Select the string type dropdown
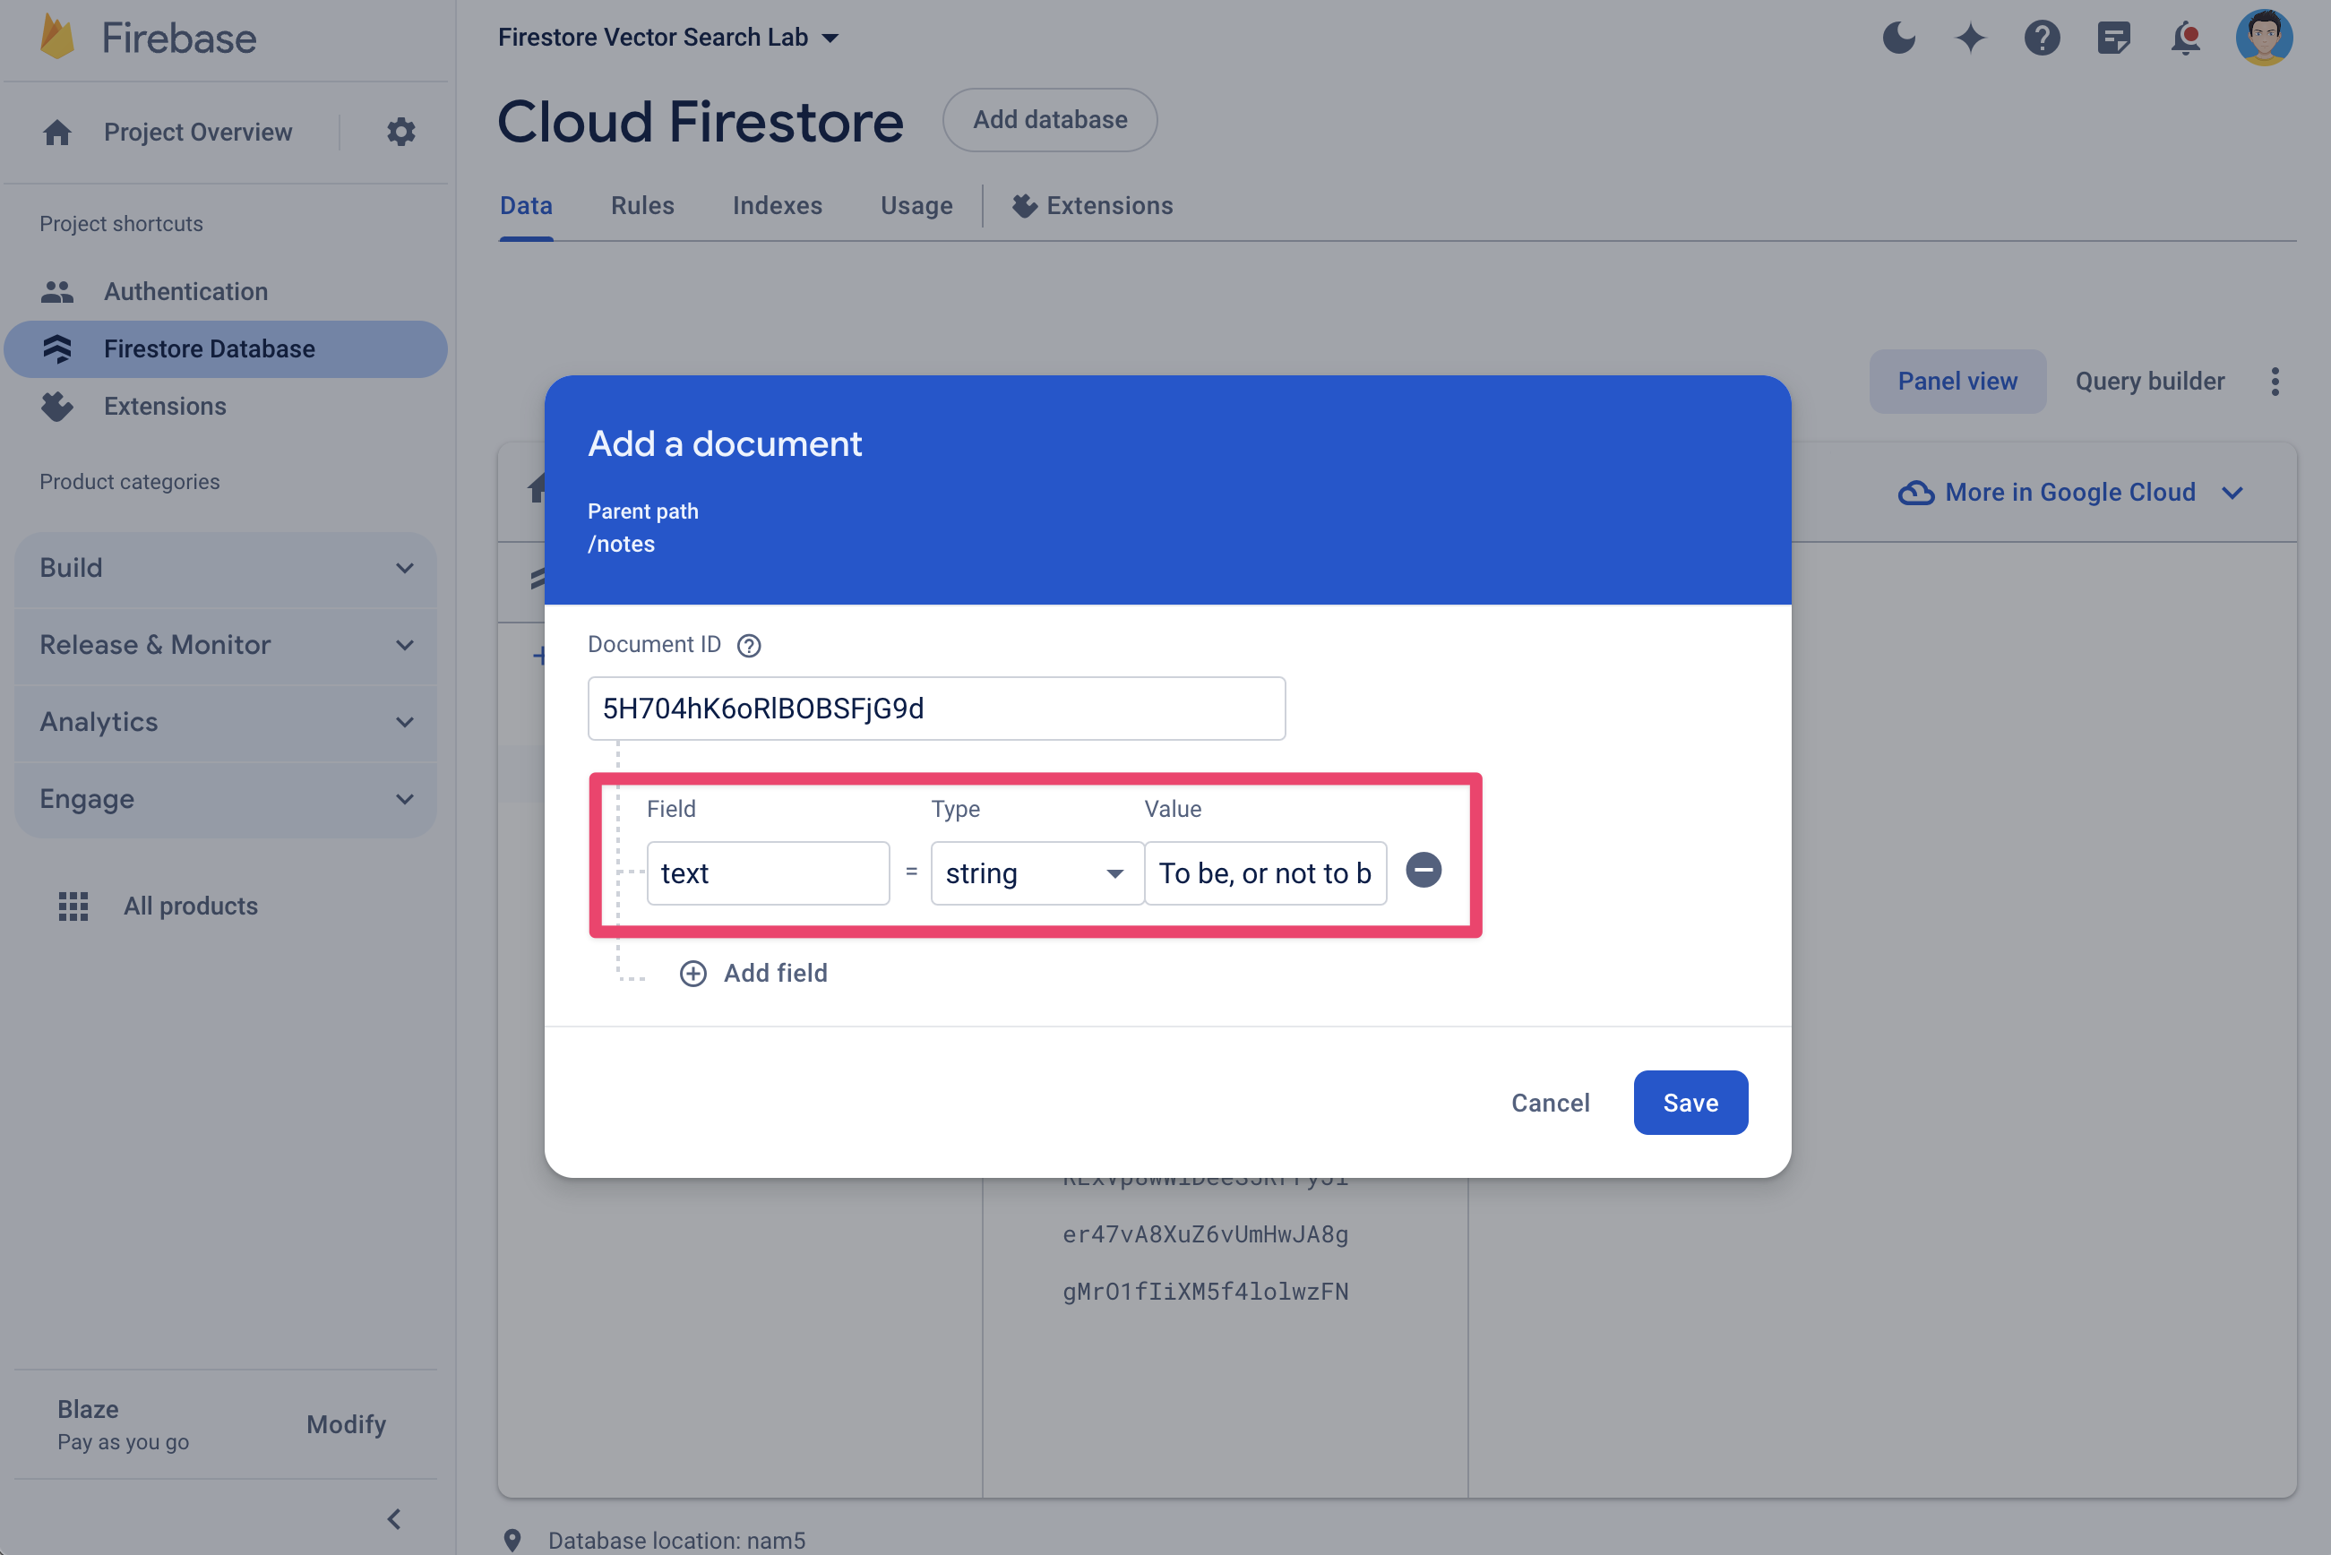The width and height of the screenshot is (2331, 1555). [1029, 872]
